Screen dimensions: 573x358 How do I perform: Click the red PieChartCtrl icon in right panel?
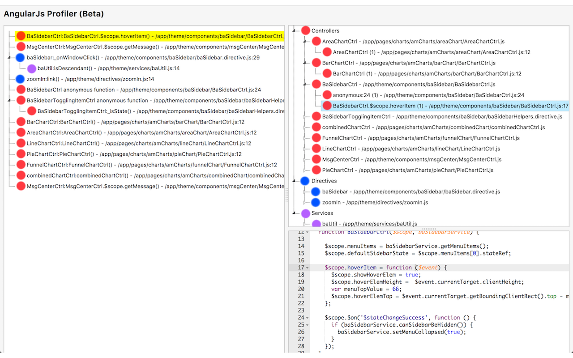pyautogui.click(x=316, y=170)
